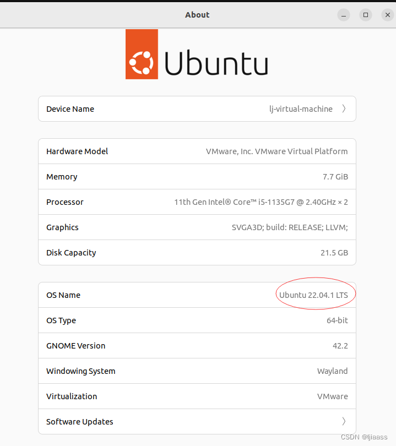This screenshot has width=396, height=446.
Task: Click the VMware Virtualization value
Action: (332, 396)
